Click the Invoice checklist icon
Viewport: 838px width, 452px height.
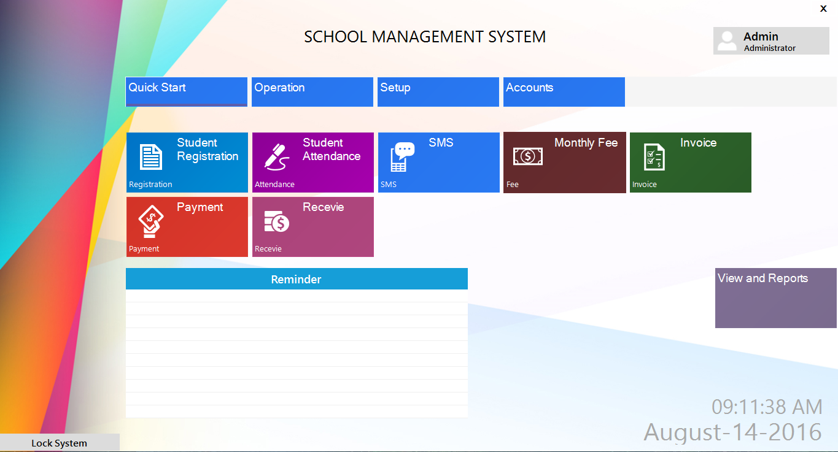[654, 157]
